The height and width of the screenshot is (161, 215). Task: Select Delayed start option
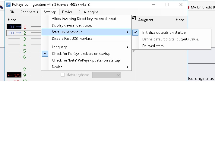(x=154, y=46)
